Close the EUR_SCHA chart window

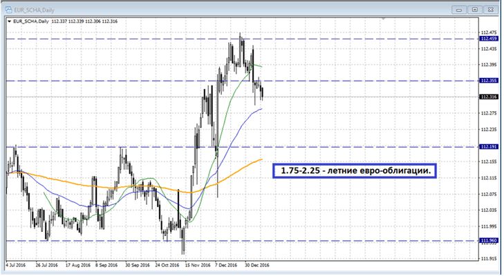click(490, 10)
